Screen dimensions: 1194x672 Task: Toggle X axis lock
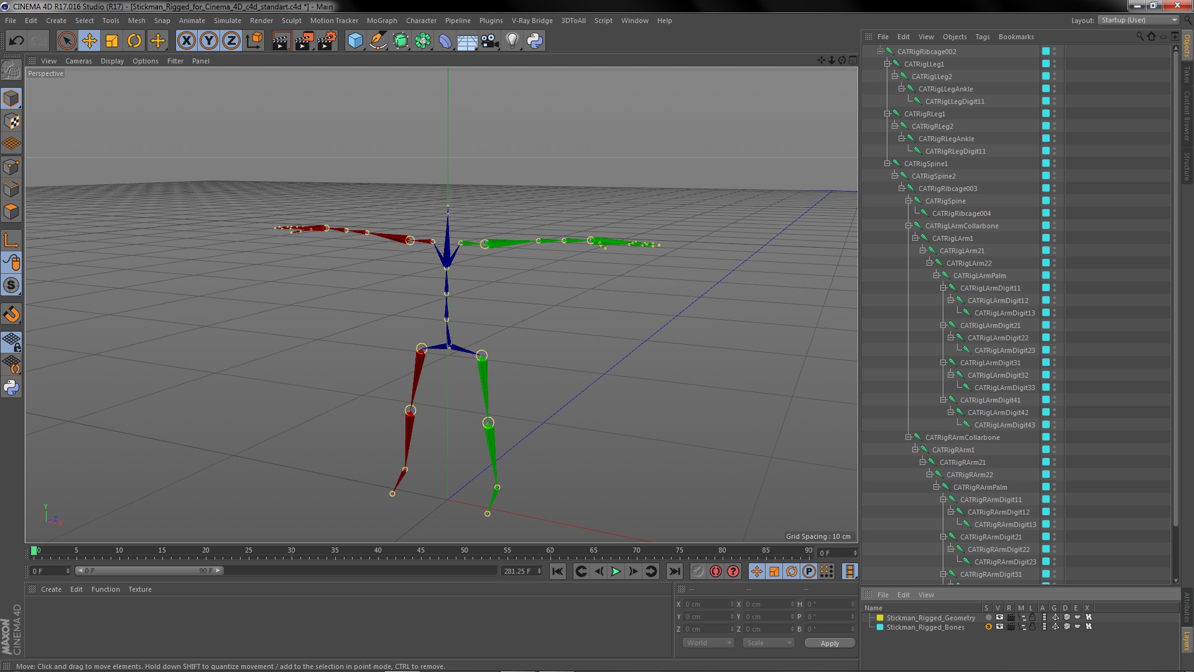pyautogui.click(x=186, y=41)
